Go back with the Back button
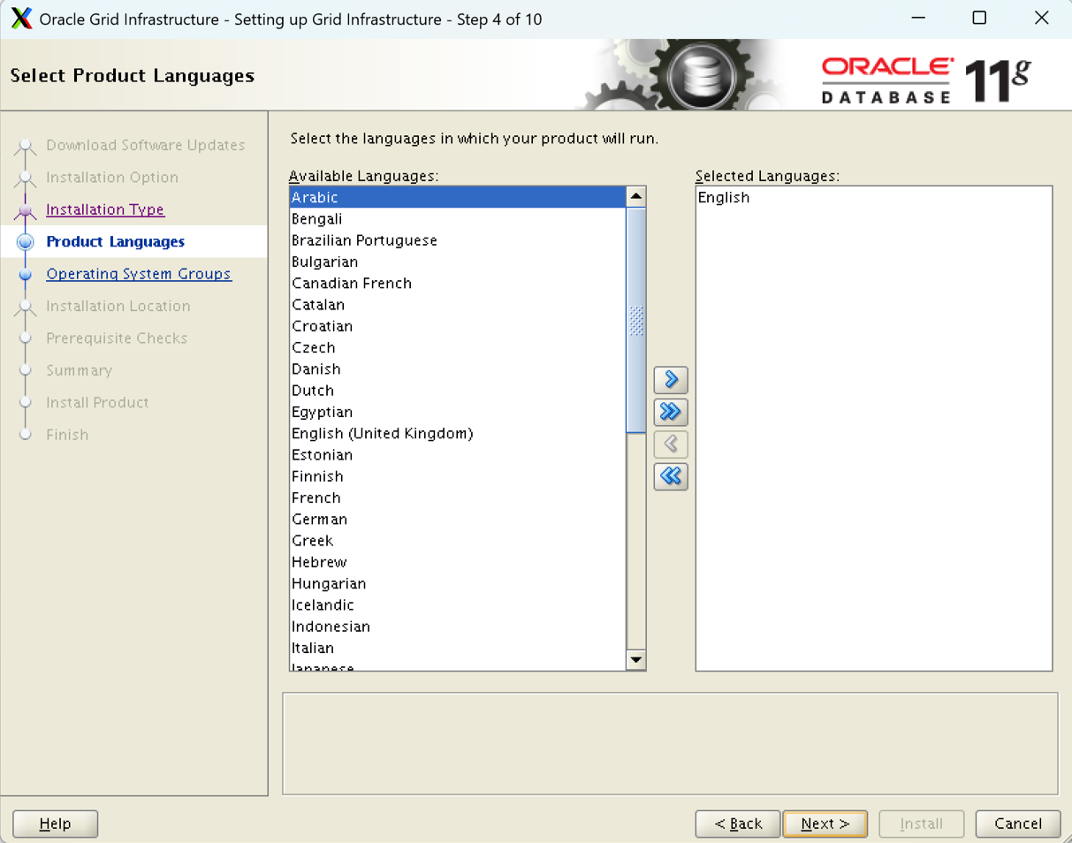 tap(738, 824)
